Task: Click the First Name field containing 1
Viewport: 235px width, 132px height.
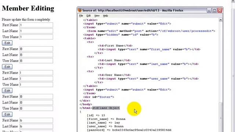Action: 36,25
